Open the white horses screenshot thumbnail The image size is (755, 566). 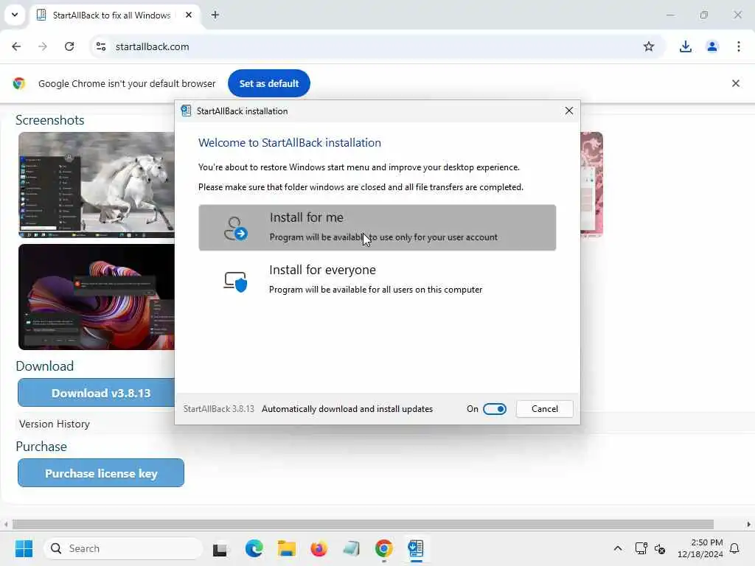(97, 185)
